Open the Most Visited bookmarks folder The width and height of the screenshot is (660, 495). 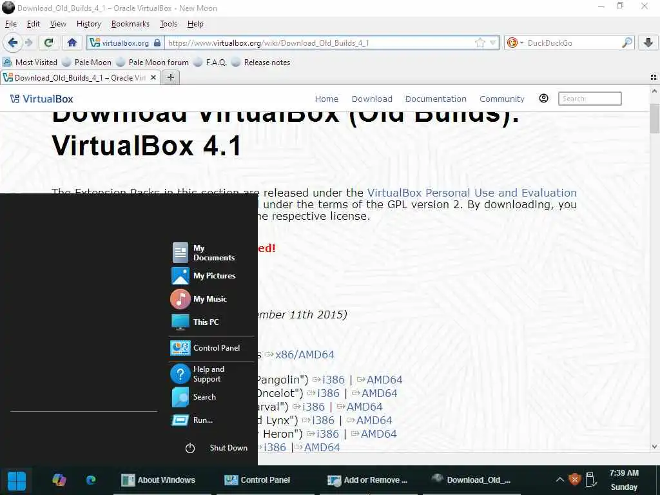(30, 63)
